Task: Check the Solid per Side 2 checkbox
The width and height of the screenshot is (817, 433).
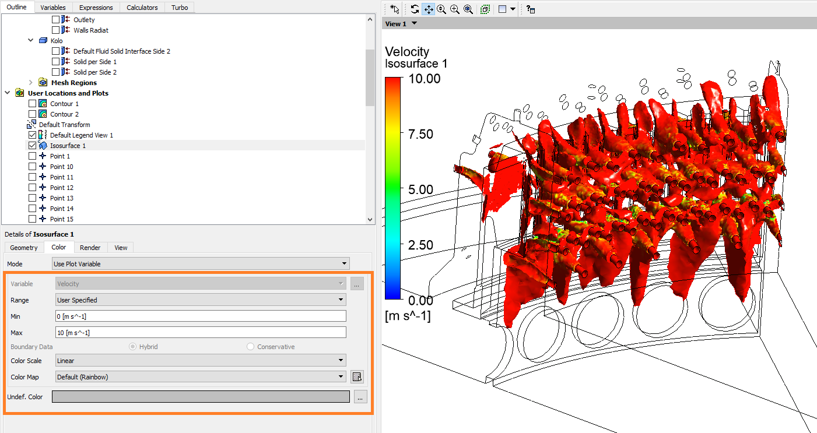Action: click(x=55, y=72)
